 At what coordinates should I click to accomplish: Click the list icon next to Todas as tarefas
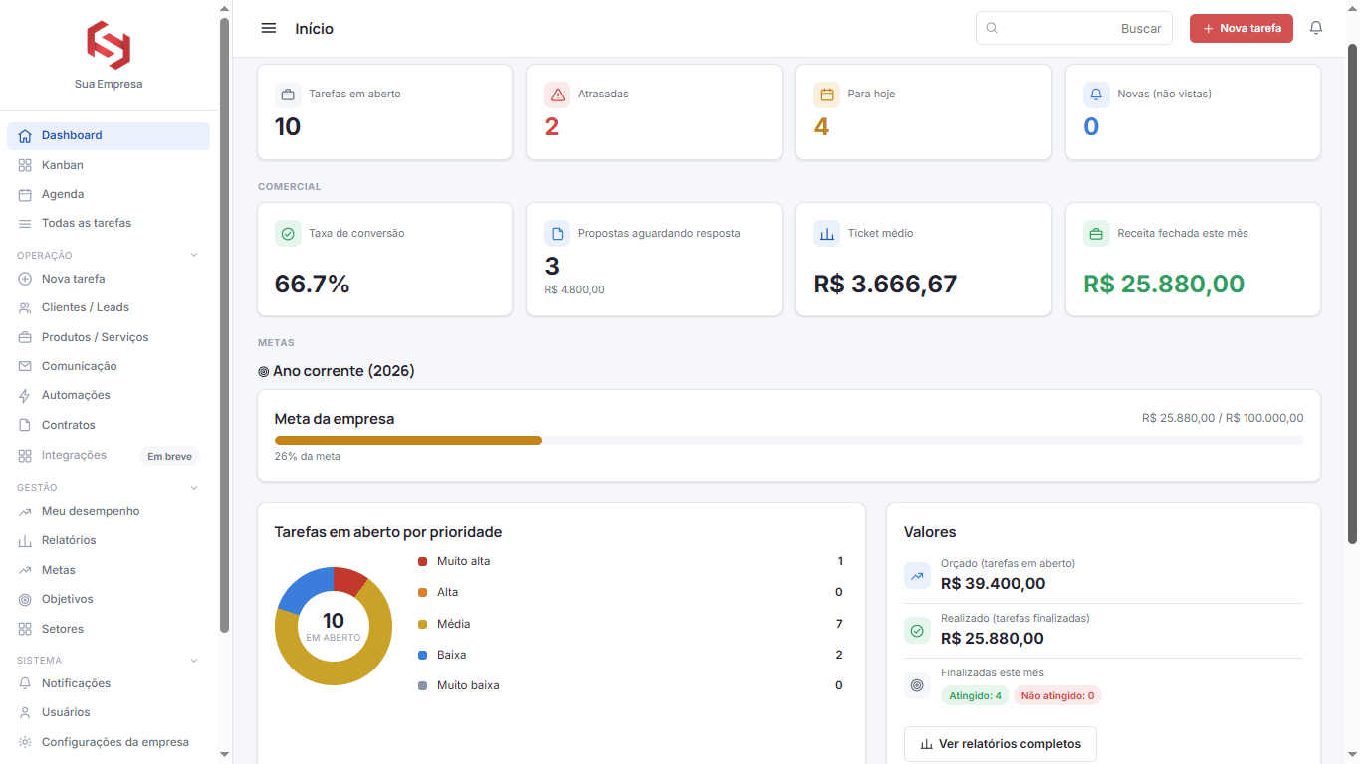tap(25, 223)
